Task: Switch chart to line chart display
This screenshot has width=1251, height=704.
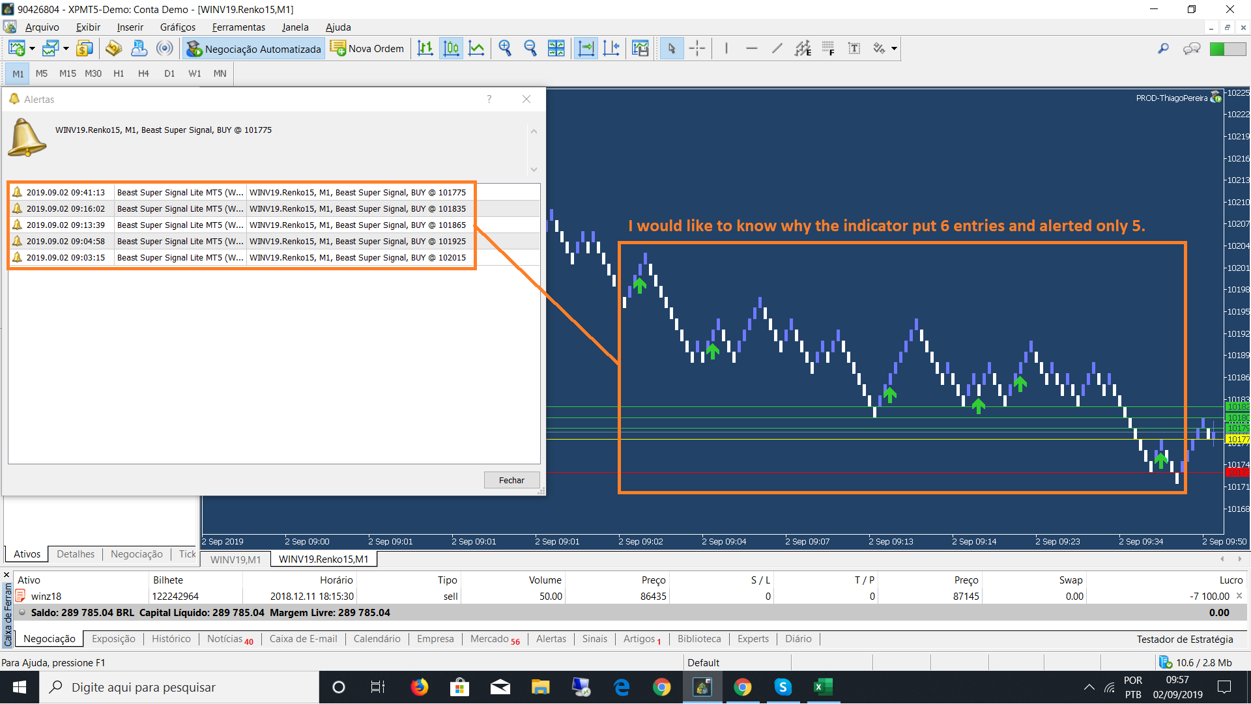Action: tap(476, 49)
